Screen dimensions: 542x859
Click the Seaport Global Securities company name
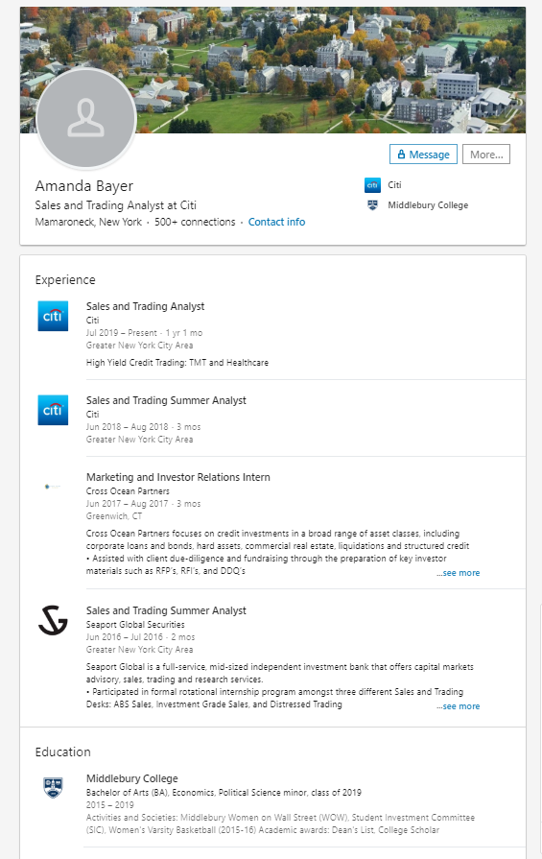tap(135, 625)
